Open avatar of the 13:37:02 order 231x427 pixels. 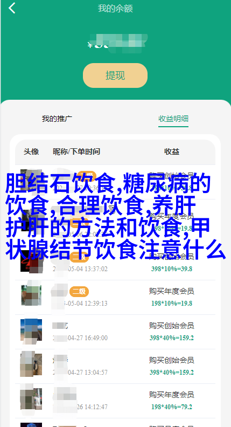[31, 261]
